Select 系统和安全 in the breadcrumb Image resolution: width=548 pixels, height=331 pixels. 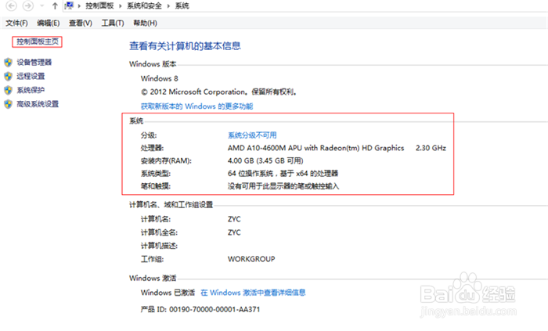(144, 6)
